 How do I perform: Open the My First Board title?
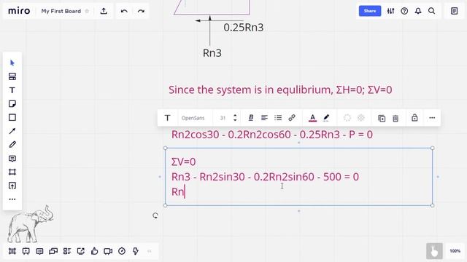tap(61, 12)
